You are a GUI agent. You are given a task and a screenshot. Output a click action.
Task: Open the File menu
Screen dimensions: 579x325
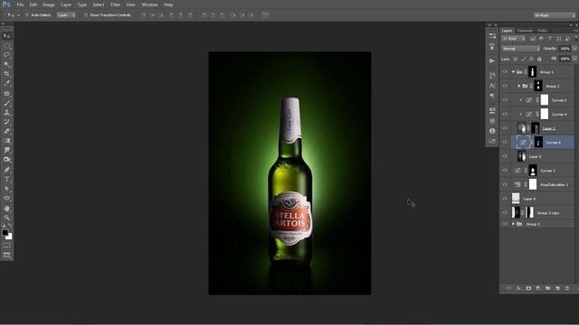point(20,5)
